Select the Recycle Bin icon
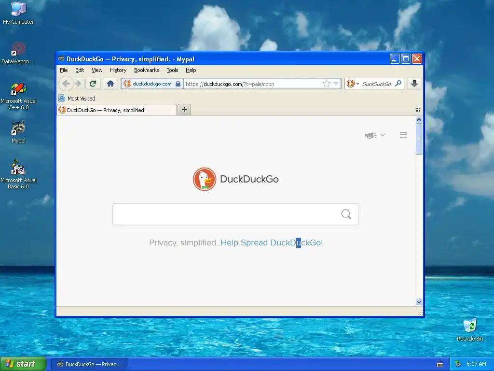The height and width of the screenshot is (371, 494). click(x=470, y=329)
